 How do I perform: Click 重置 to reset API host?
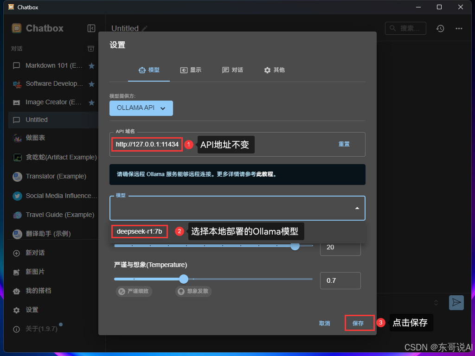point(344,144)
